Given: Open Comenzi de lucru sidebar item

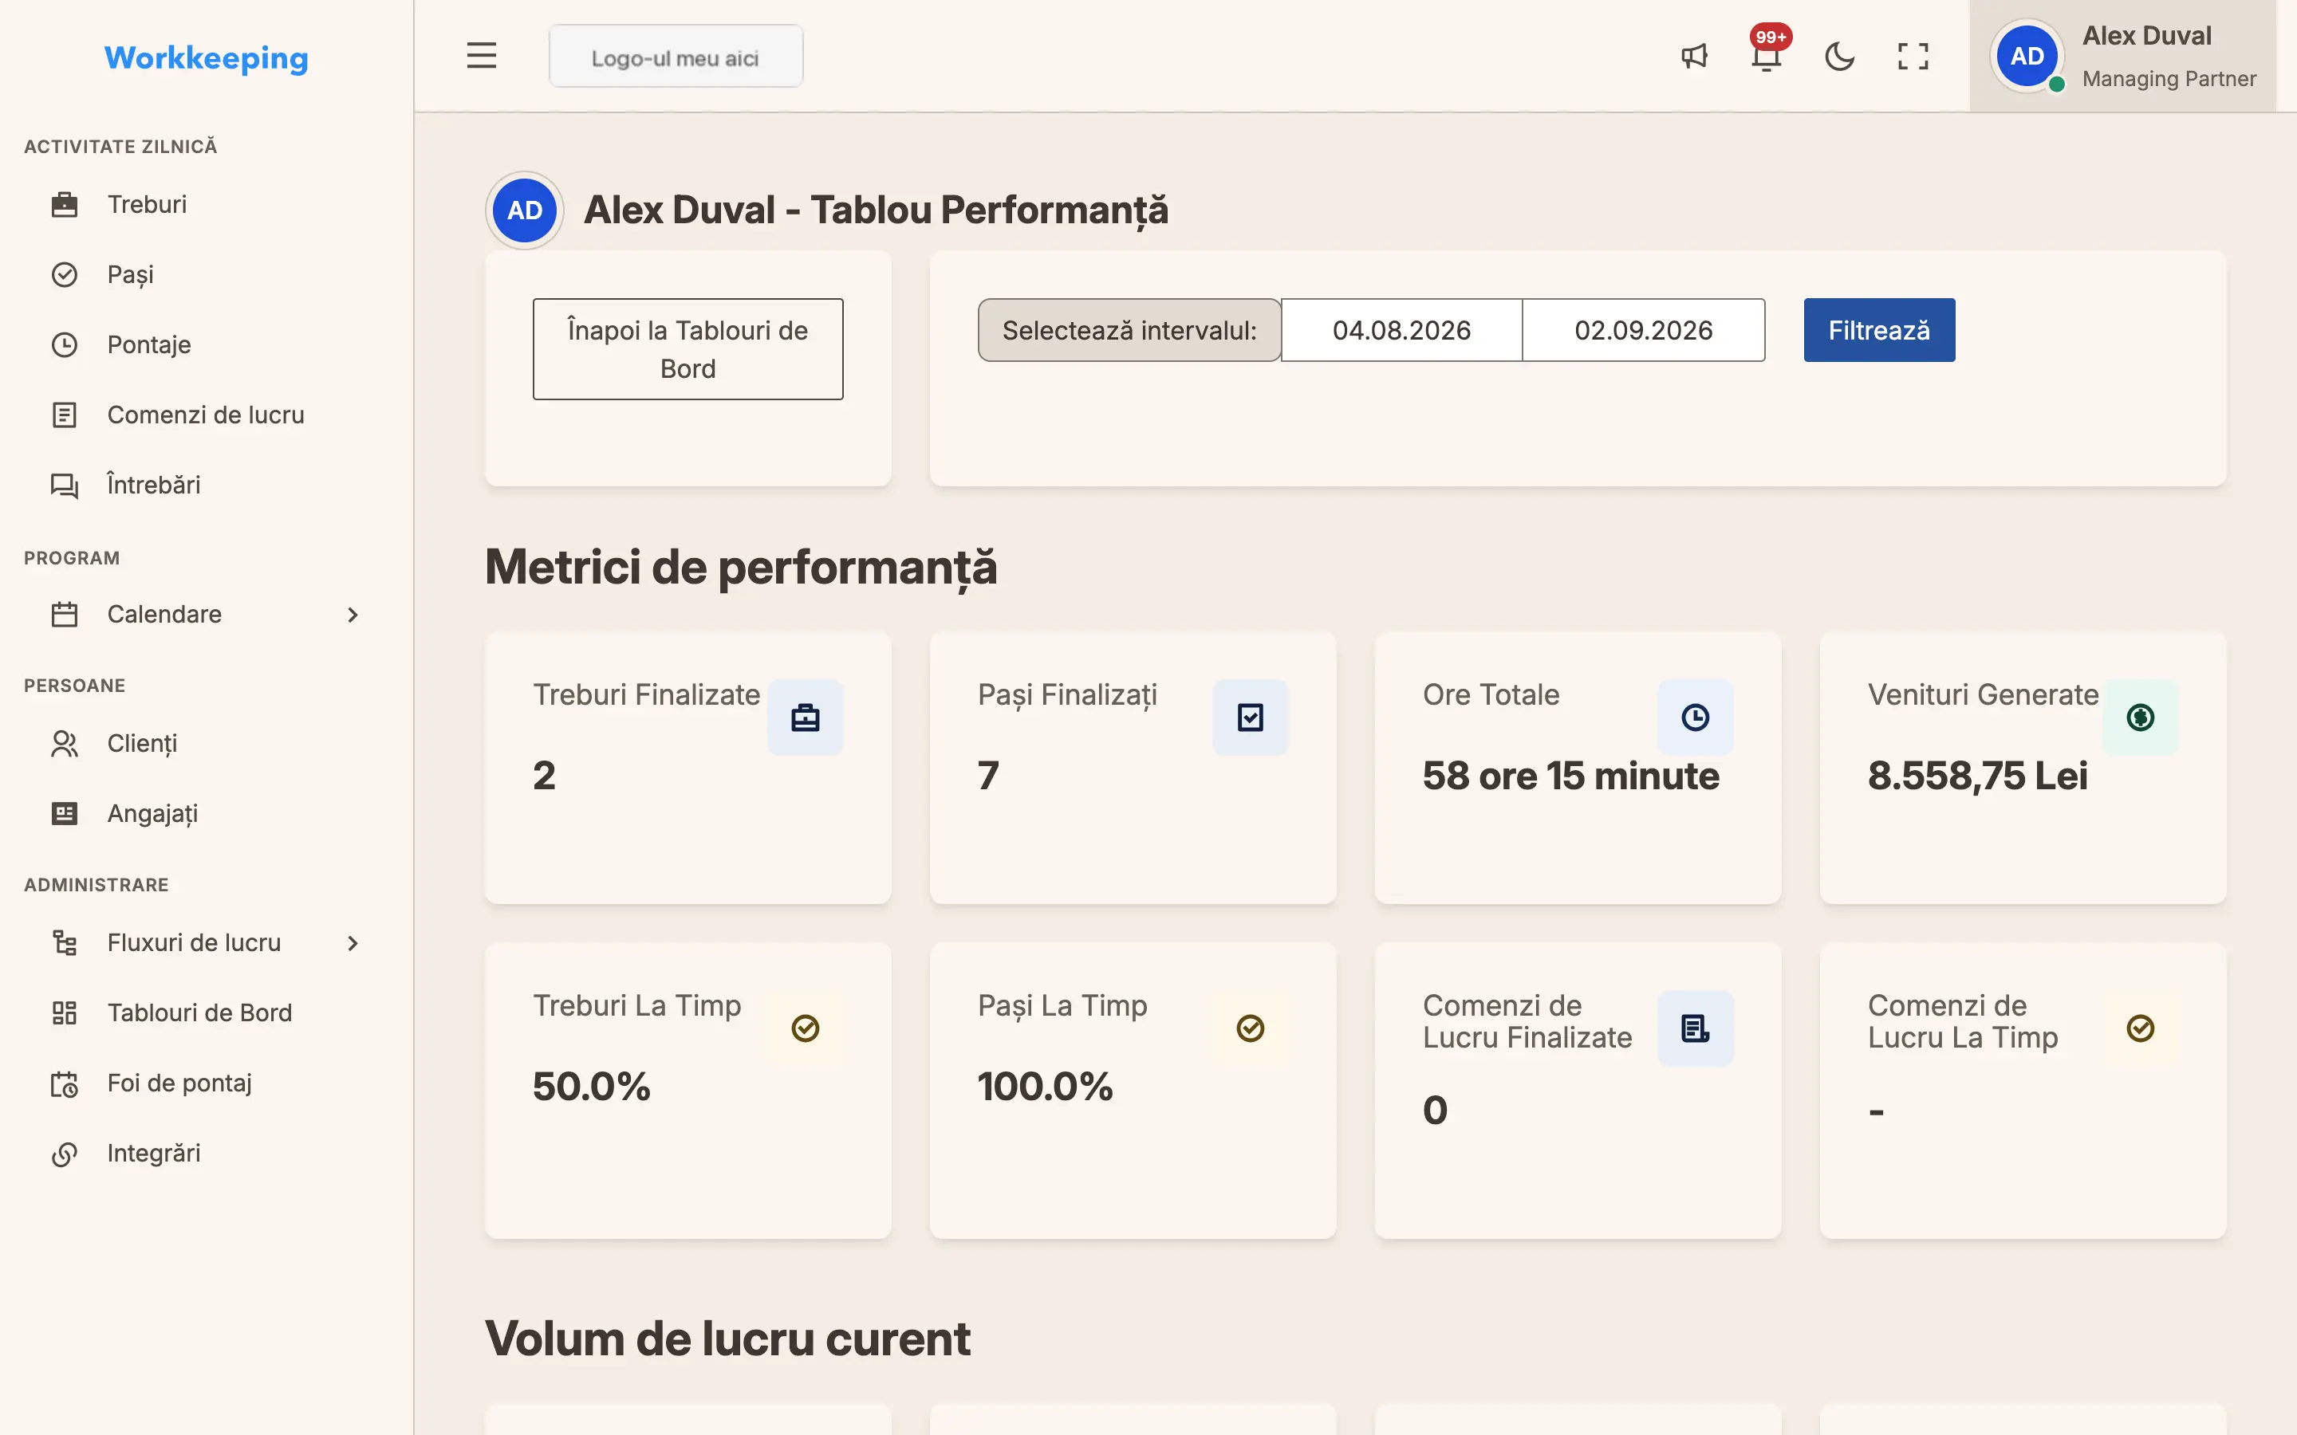Looking at the screenshot, I should (x=206, y=415).
